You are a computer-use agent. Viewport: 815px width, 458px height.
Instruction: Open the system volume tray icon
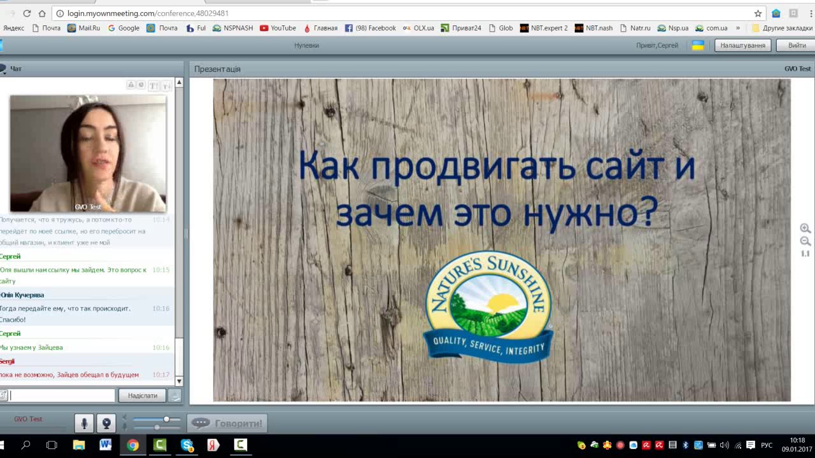coord(725,445)
